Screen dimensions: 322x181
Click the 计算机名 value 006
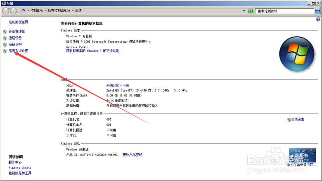tap(109, 120)
